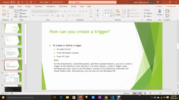Toggle AutoSave switch
Screen dimensions: 179x100
[x=13, y=2]
